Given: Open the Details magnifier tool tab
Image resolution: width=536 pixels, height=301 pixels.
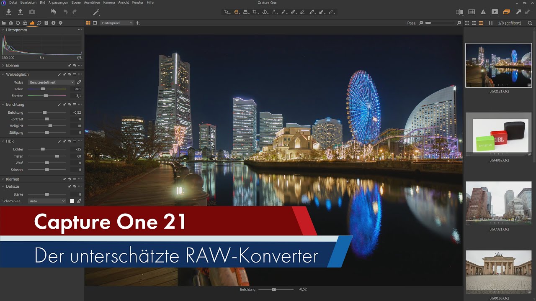Looking at the screenshot, I should click(39, 23).
